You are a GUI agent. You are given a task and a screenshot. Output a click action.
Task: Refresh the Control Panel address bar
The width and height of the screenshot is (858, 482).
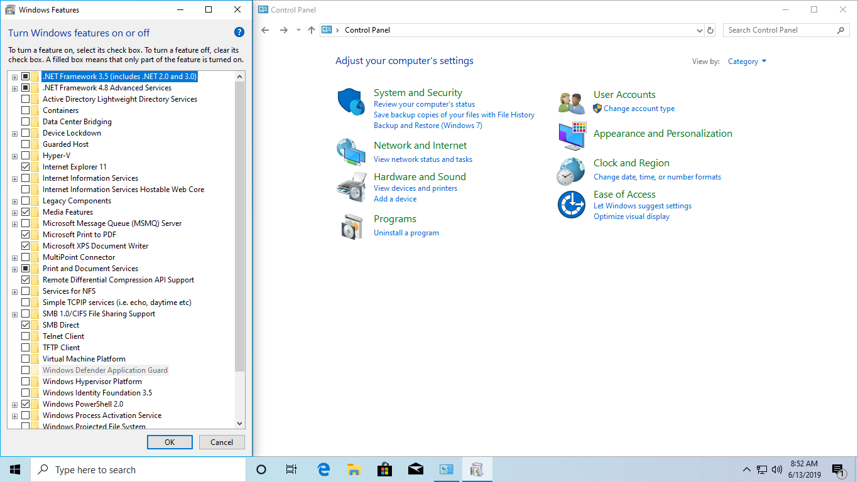pyautogui.click(x=710, y=30)
